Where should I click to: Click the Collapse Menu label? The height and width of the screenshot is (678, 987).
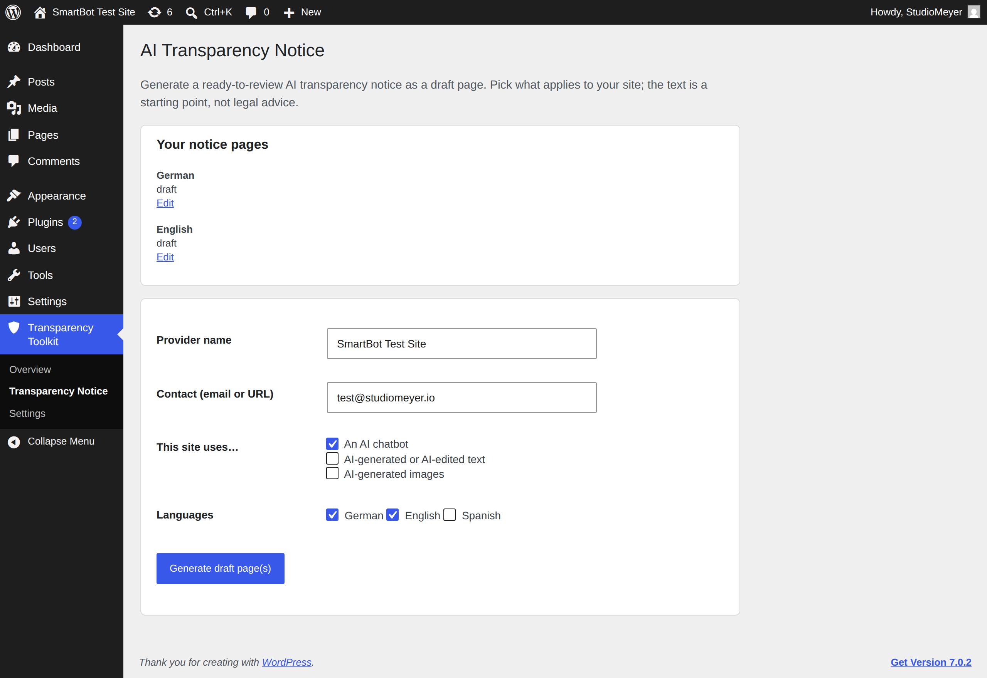point(61,441)
